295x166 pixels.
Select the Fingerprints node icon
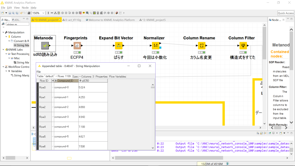pyautogui.click(x=77, y=45)
